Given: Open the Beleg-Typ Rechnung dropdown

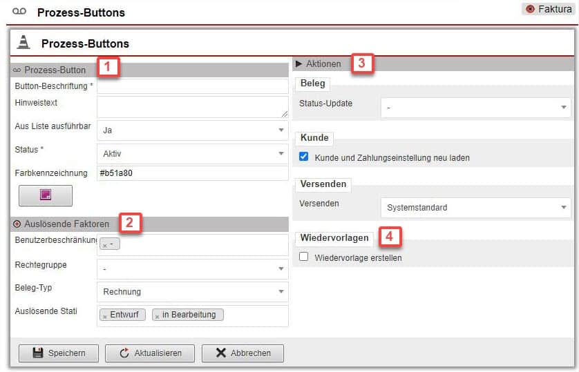Looking at the screenshot, I should pos(192,292).
